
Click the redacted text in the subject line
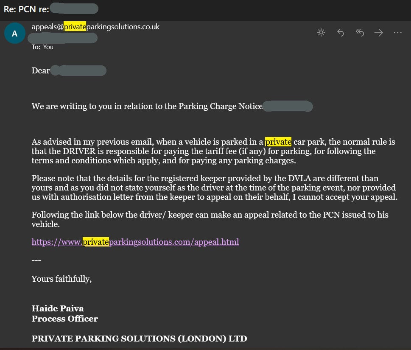coord(75,8)
